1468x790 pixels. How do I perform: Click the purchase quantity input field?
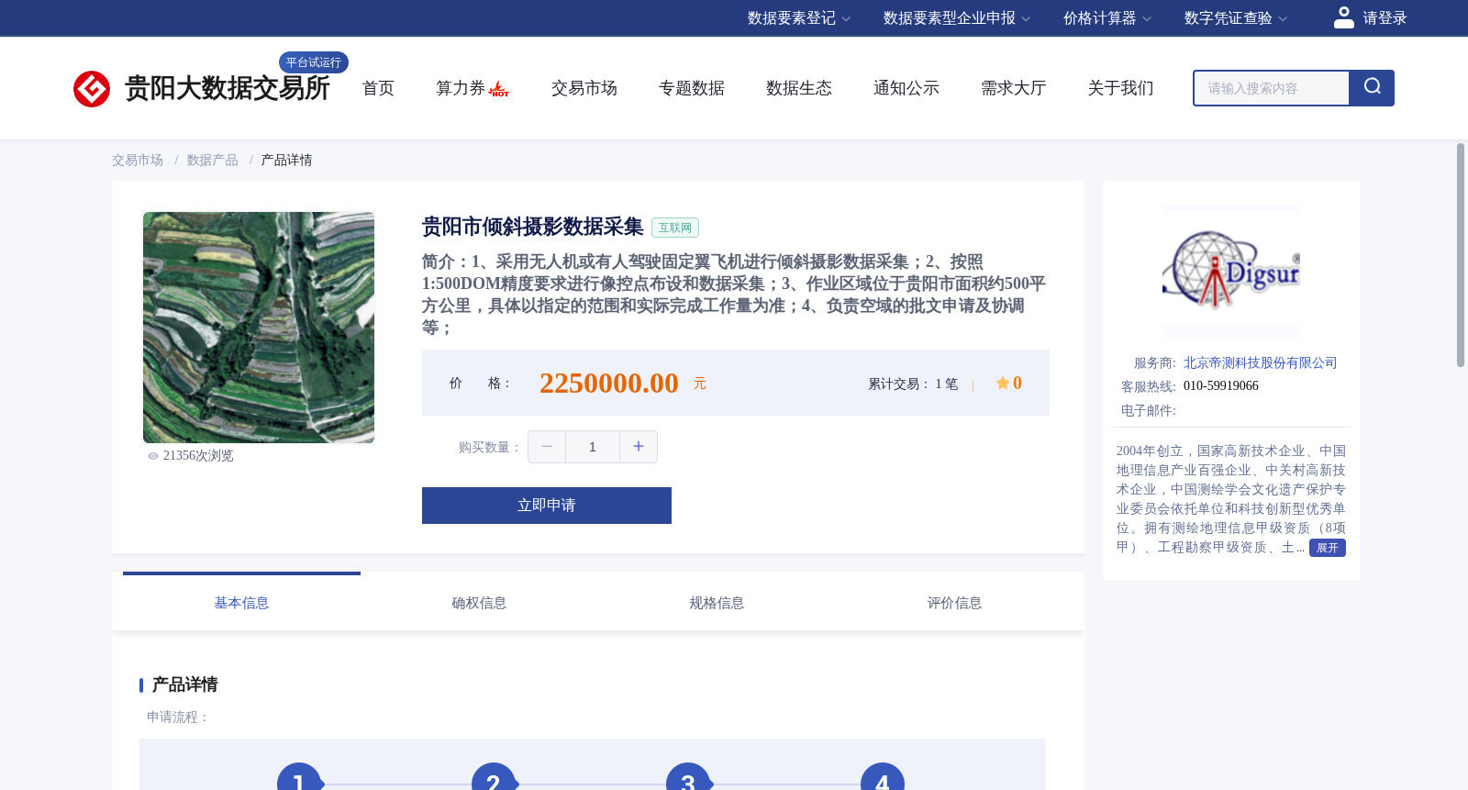click(593, 447)
